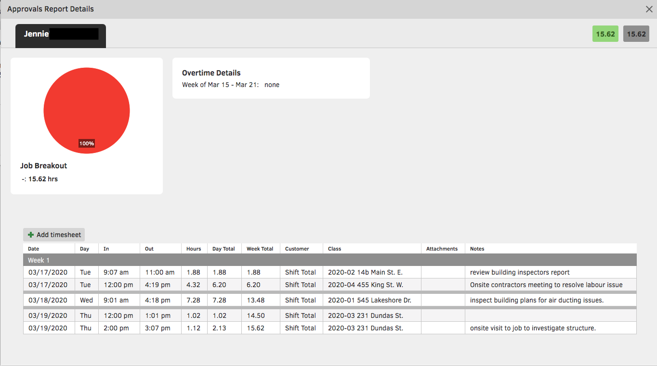
Task: Click the red job breakout pie chart
Action: click(87, 111)
